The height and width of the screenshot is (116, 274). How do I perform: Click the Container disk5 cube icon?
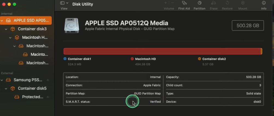[x=13, y=88]
